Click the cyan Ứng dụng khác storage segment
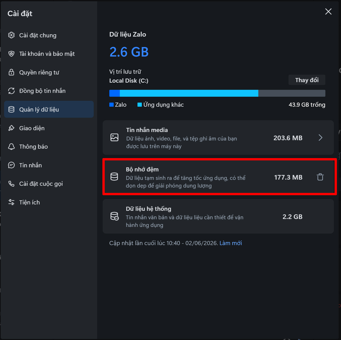The image size is (341, 340). pos(189,93)
